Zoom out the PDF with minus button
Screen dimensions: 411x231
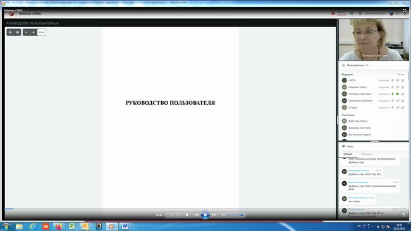tap(26, 32)
